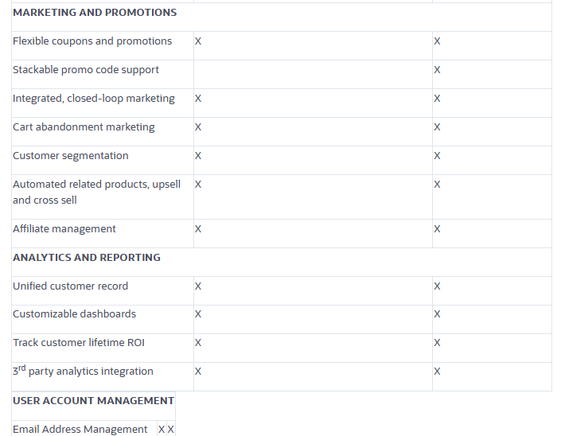Click the 3rd party analytics integration text
The height and width of the screenshot is (436, 561).
[83, 372]
